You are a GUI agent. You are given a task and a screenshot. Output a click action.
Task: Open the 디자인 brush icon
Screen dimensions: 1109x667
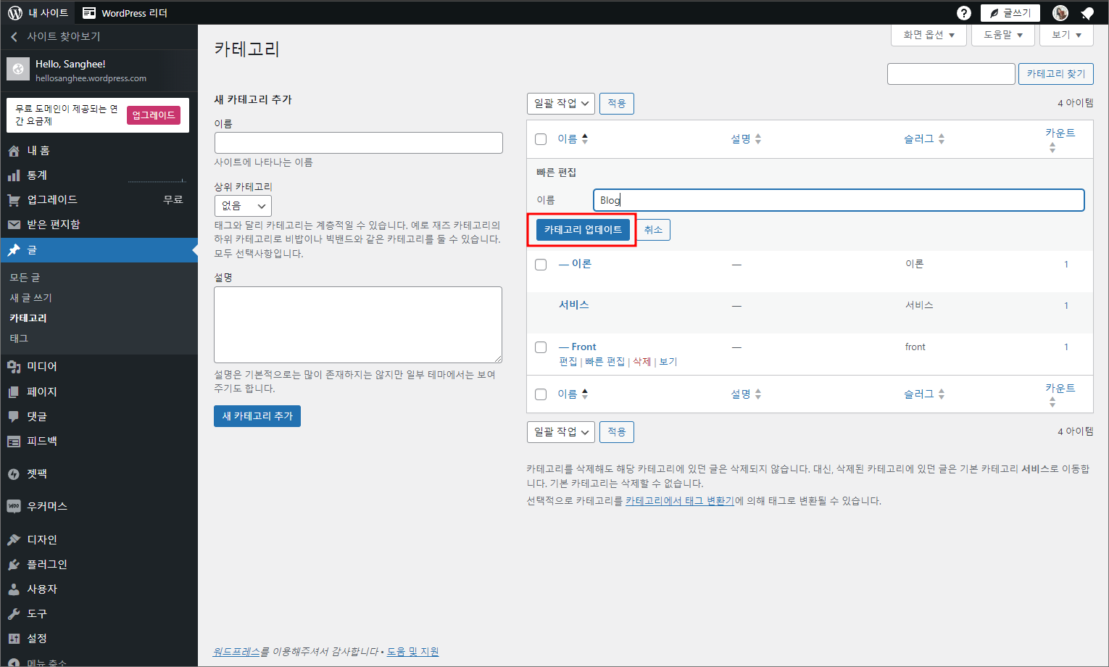pyautogui.click(x=14, y=539)
